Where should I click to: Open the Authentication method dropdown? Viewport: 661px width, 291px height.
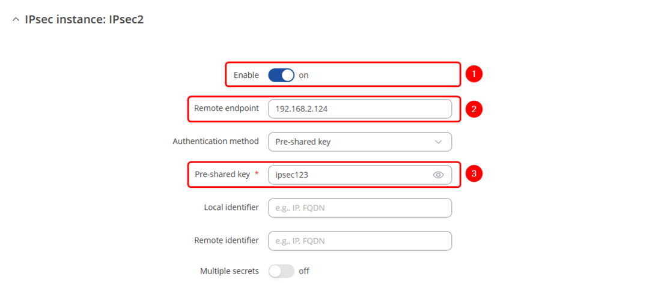coord(359,142)
